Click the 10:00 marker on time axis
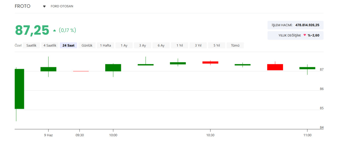Viewport: 345px width, 147px height. click(x=113, y=135)
